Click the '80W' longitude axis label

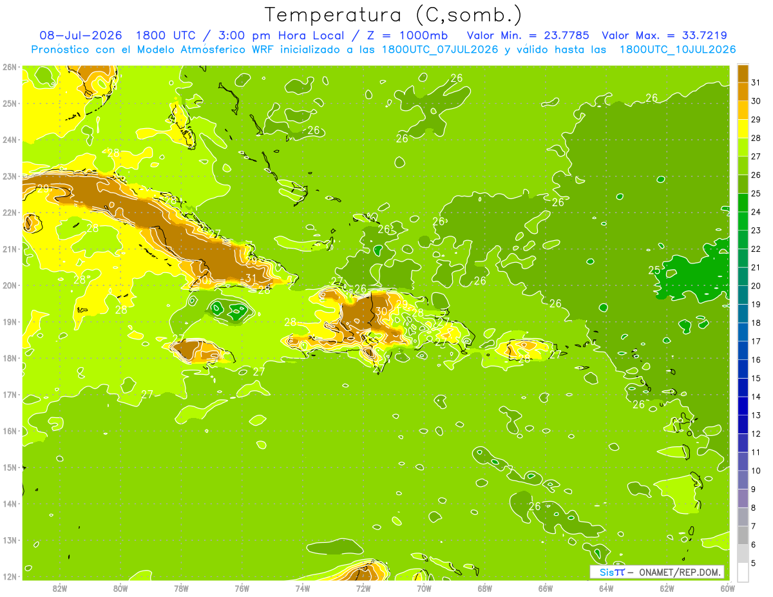pyautogui.click(x=120, y=588)
